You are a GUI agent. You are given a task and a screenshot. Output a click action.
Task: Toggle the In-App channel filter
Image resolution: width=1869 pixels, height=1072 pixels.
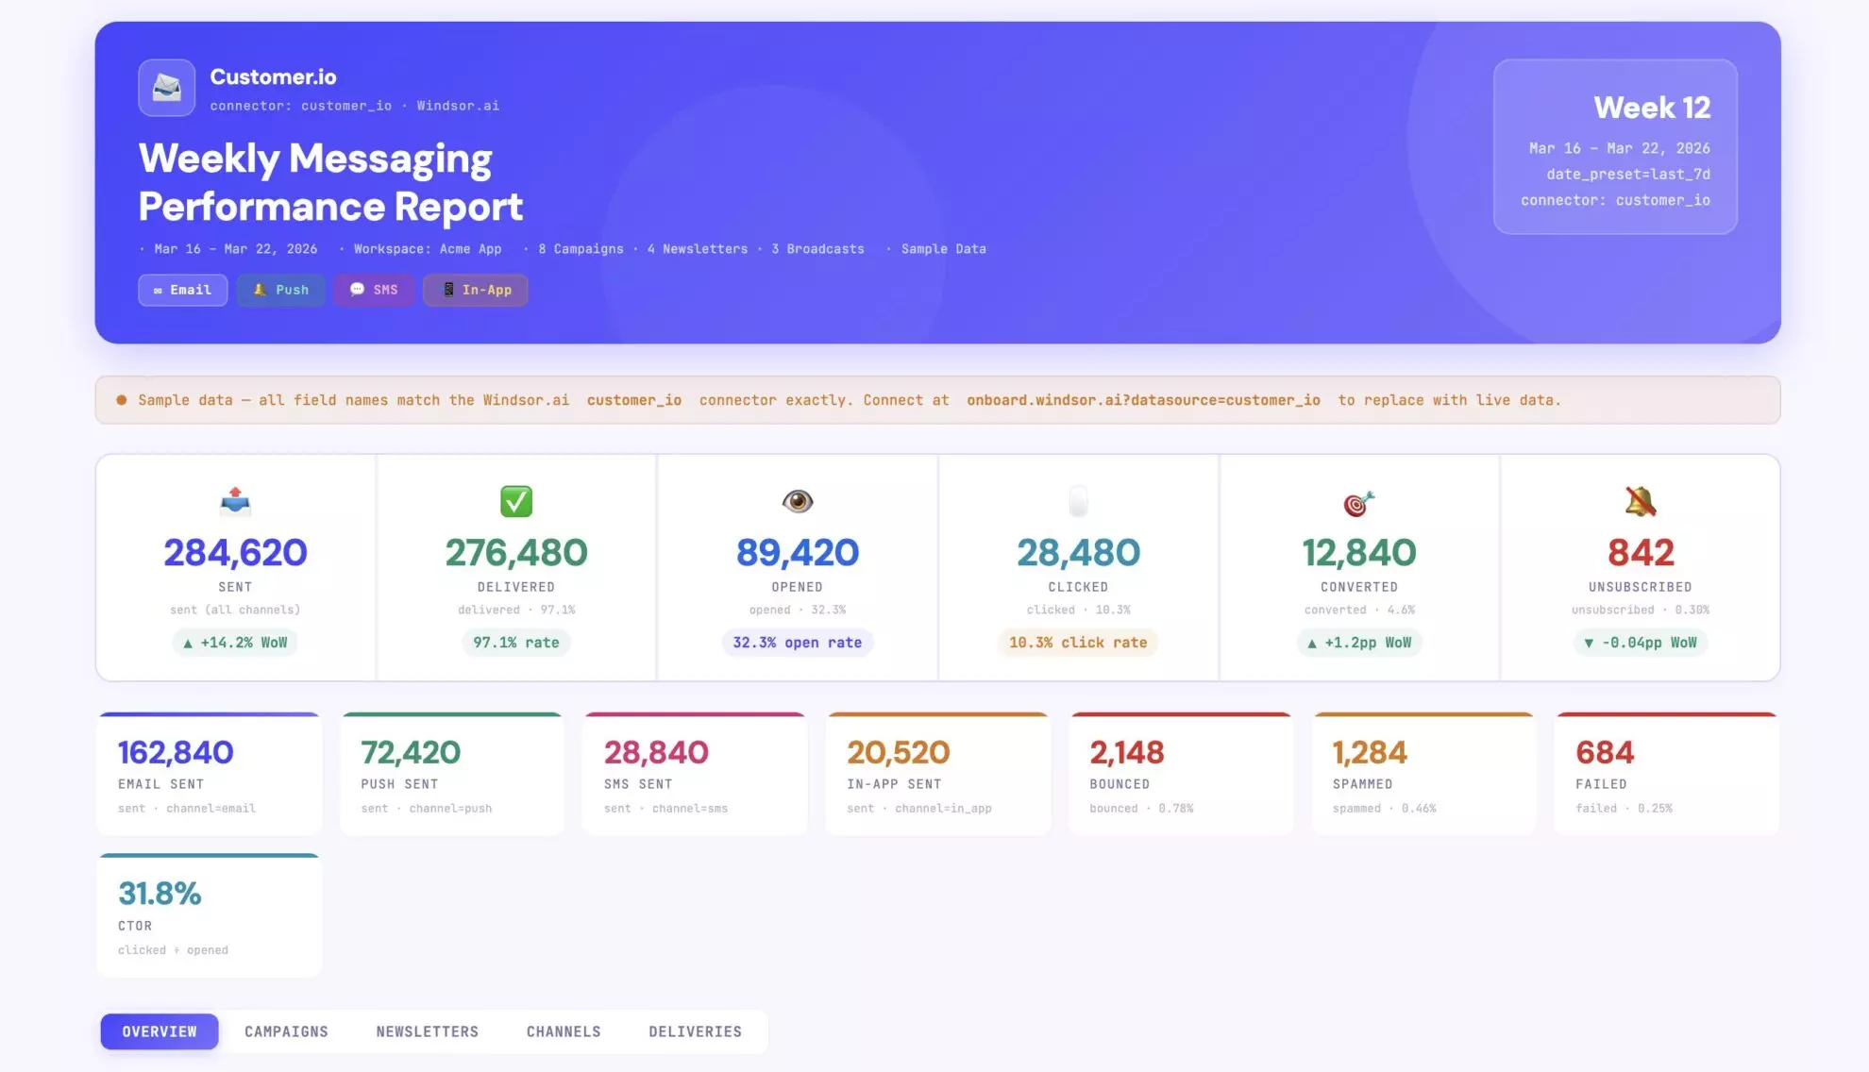click(476, 290)
